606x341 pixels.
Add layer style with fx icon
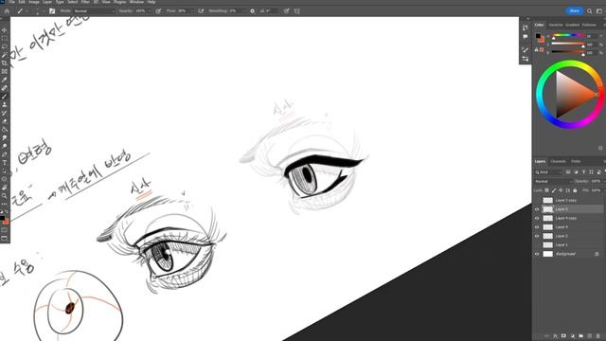555,336
